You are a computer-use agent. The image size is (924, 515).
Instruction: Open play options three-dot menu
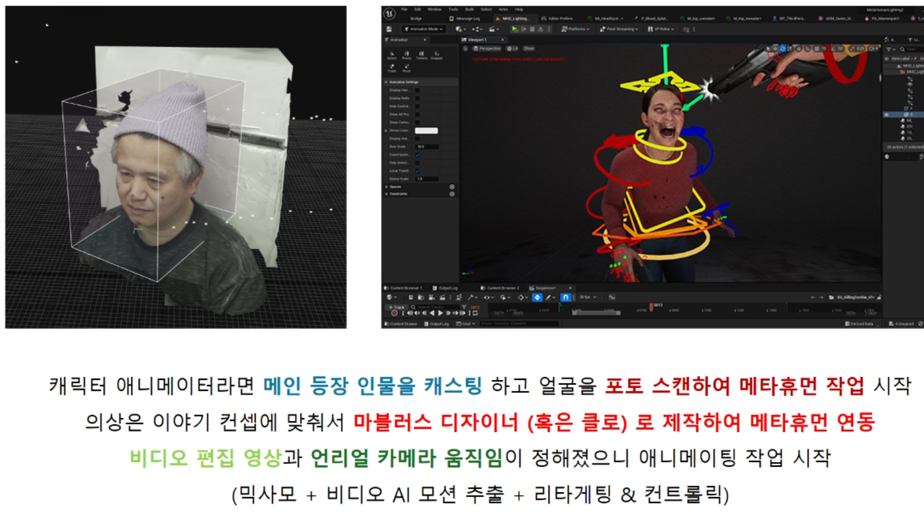549,29
